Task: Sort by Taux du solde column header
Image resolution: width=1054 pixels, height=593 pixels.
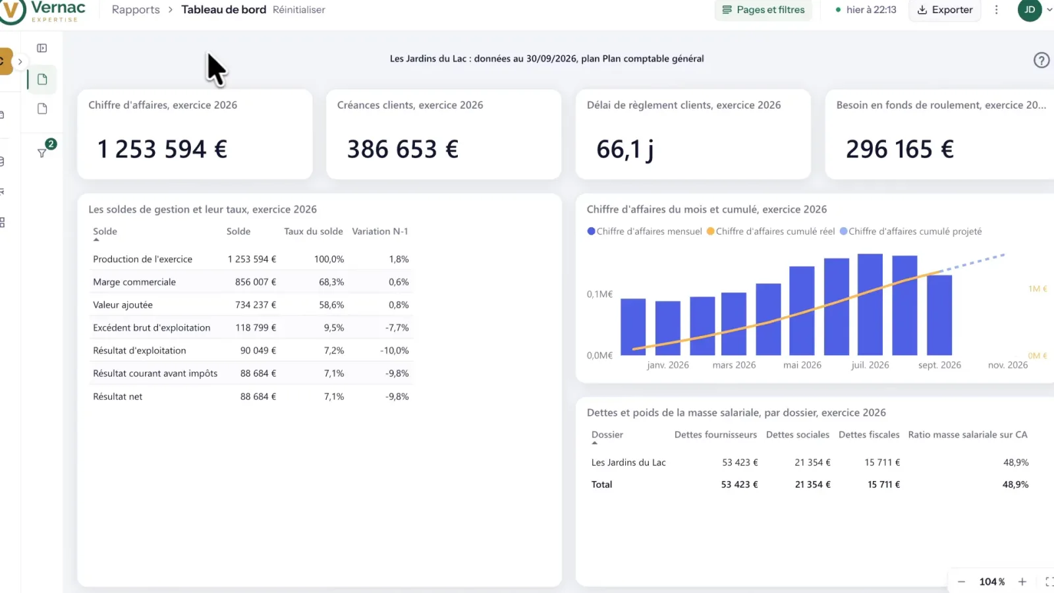Action: (x=314, y=231)
